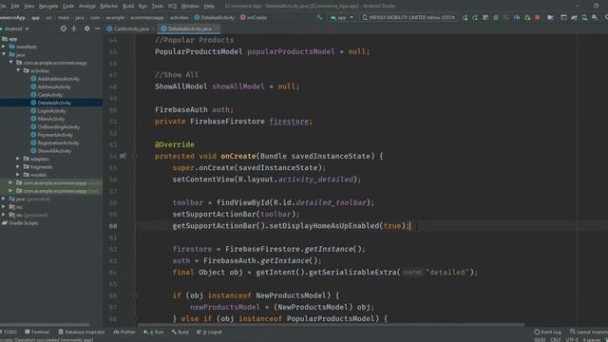Open the Refactor menu
608x342 pixels.
tap(109, 6)
